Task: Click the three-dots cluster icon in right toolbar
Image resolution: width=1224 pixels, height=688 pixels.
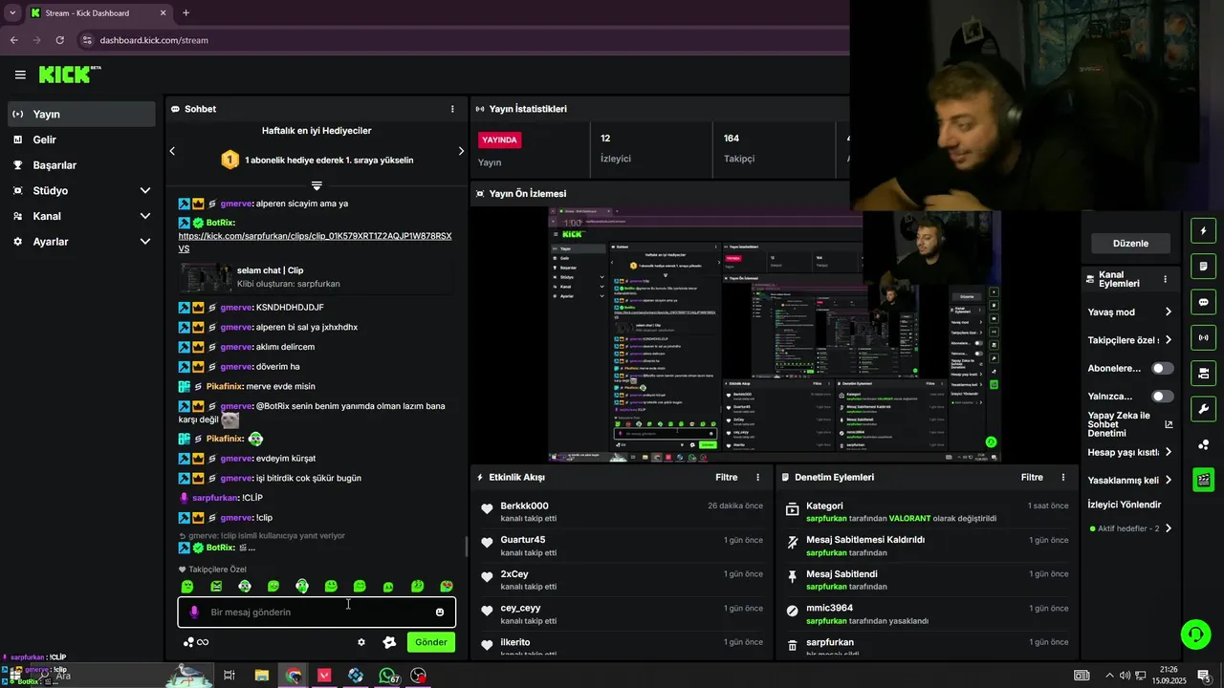Action: point(1203,444)
